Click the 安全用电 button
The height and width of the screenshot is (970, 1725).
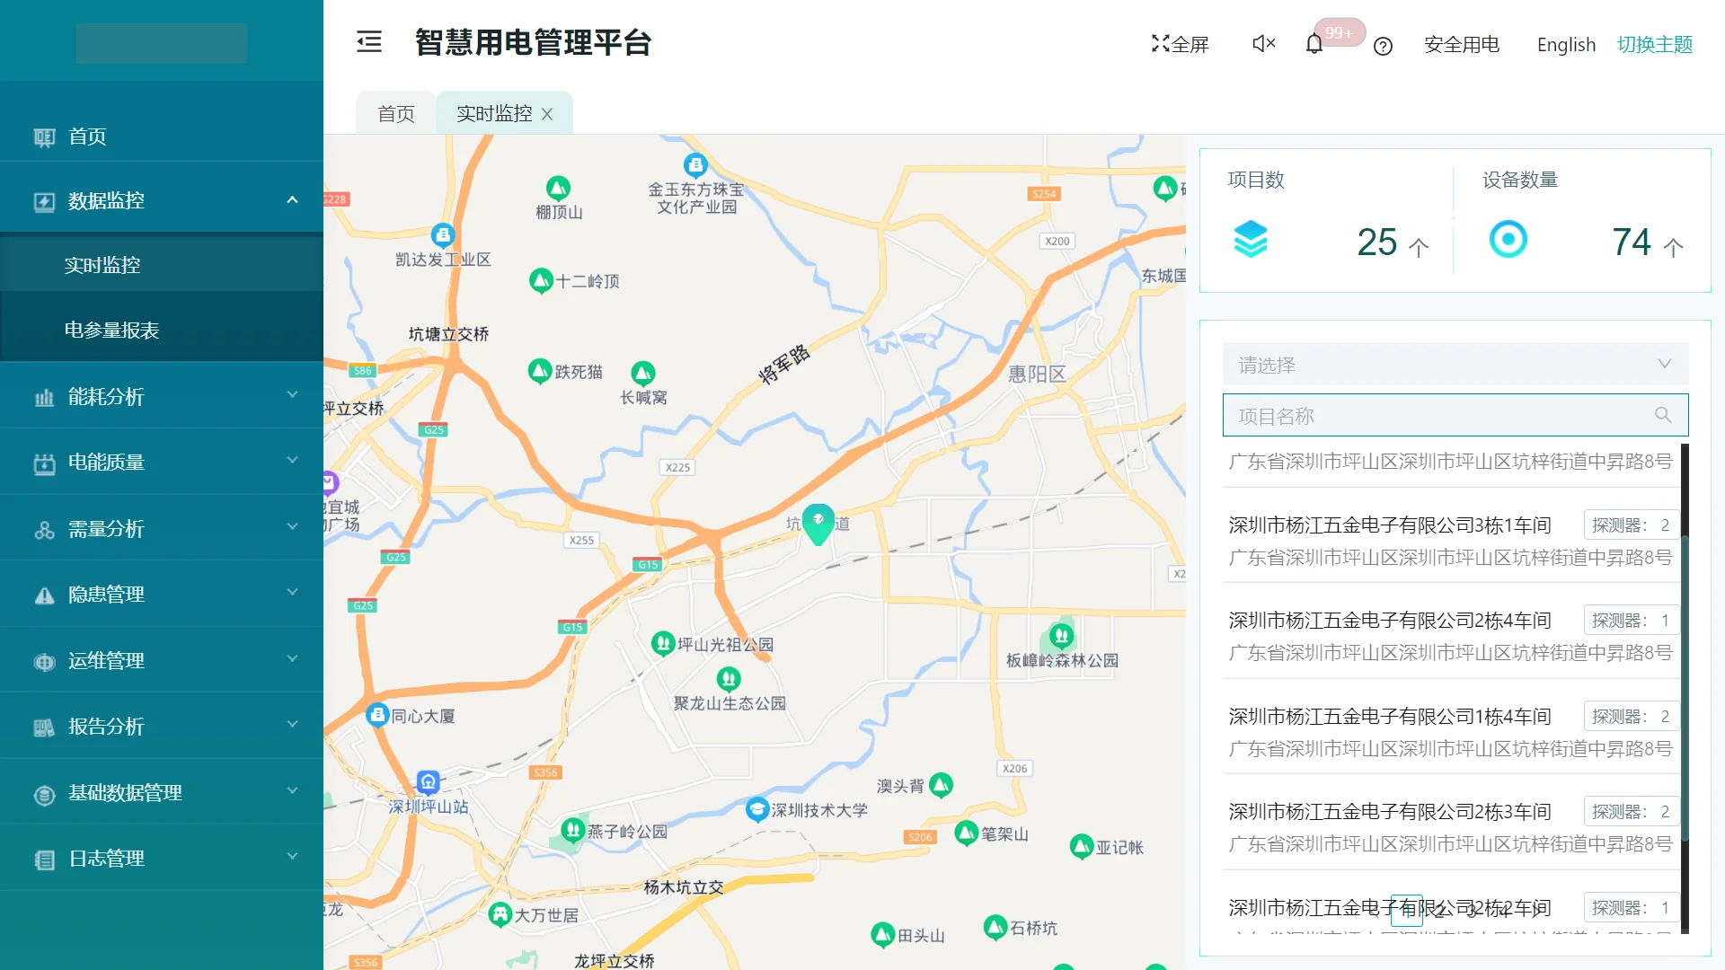[1461, 44]
